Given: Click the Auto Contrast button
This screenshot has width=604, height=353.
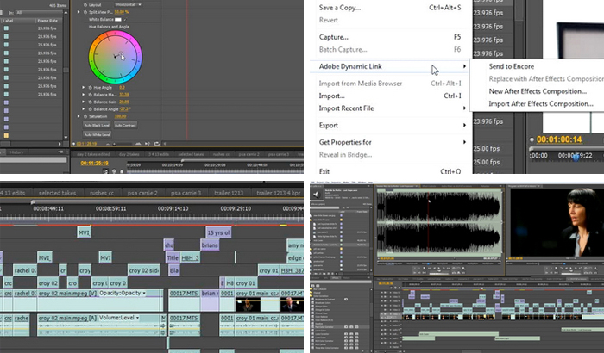Looking at the screenshot, I should pyautogui.click(x=125, y=126).
